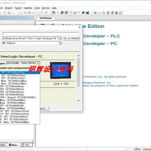Click the greyed cube icon in toolbar
151x151 pixels.
[75, 13]
